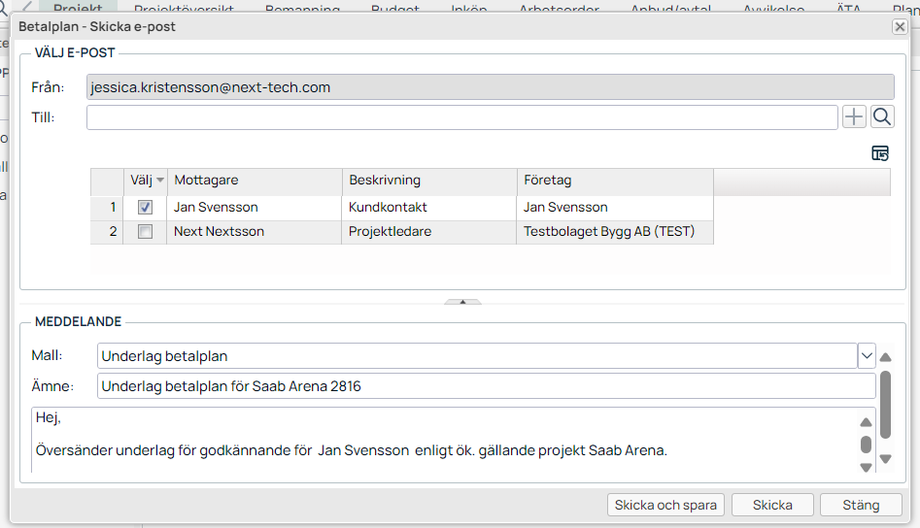Select the Projektledare description cell

[428, 231]
